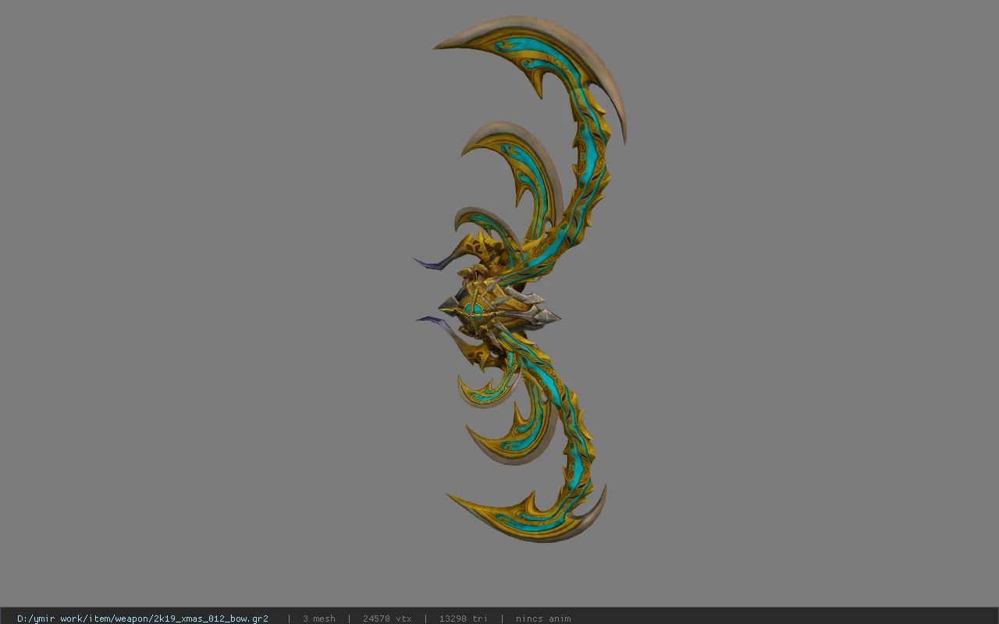Click the "24570 vtx" vertex count
Image resolution: width=999 pixels, height=624 pixels.
[387, 619]
